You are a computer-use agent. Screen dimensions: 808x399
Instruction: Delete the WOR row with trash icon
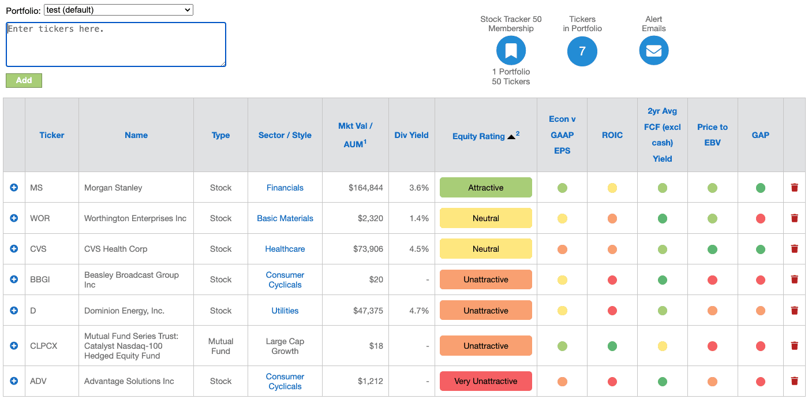coord(795,218)
